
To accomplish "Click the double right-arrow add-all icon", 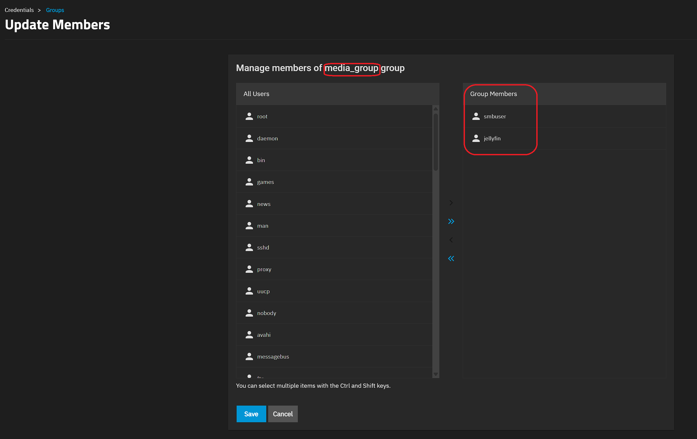I will coord(451,222).
